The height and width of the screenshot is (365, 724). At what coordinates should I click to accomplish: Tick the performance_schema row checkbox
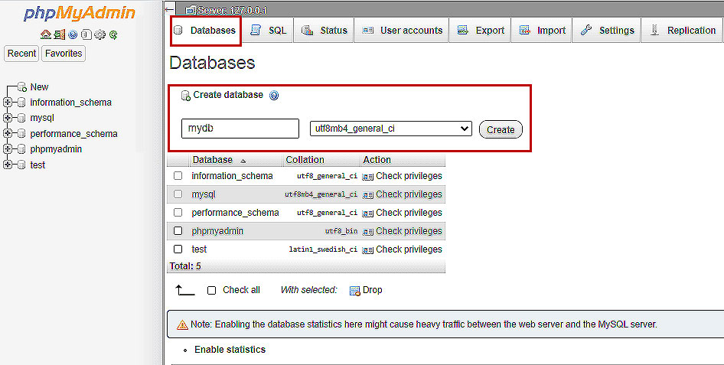[178, 212]
